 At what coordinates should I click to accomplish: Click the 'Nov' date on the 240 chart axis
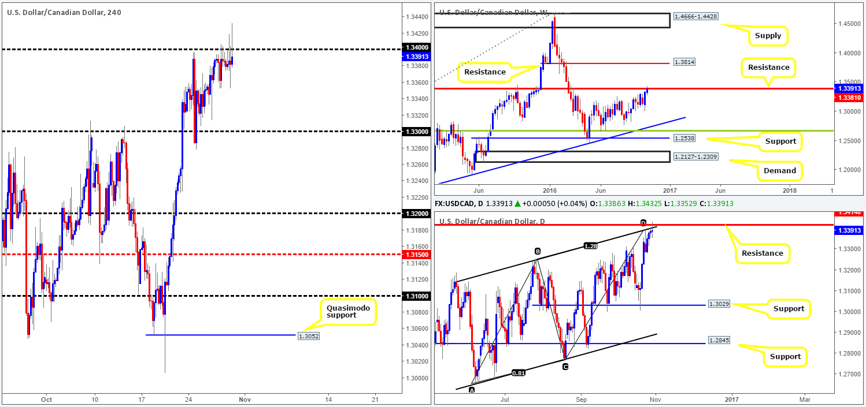244,399
